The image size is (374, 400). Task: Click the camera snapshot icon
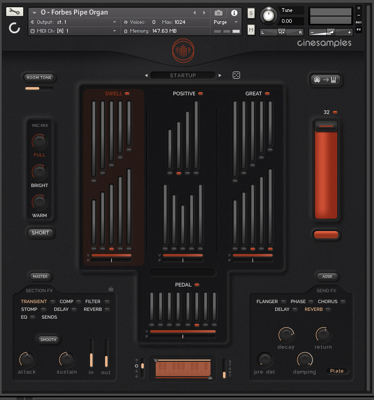[218, 13]
